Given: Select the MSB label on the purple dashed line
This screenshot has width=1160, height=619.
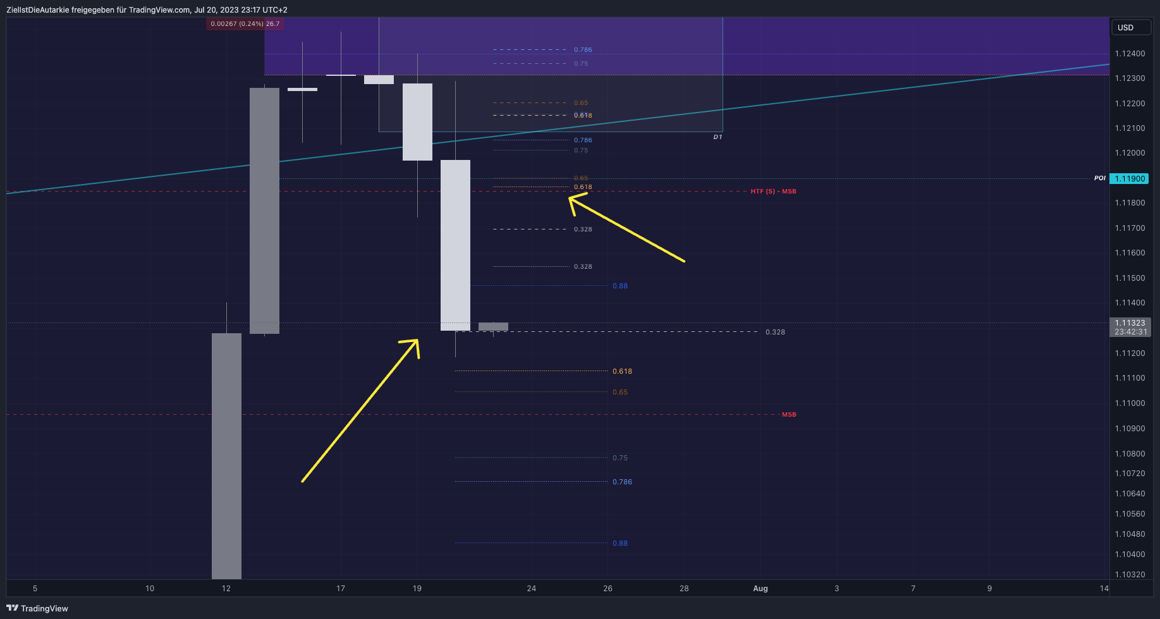Looking at the screenshot, I should 789,415.
